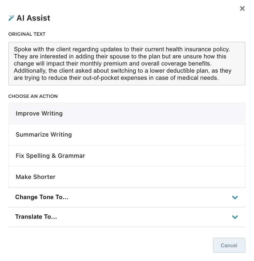This screenshot has width=254, height=261.
Task: Close the AI Assist dialog with X
Action: [242, 9]
